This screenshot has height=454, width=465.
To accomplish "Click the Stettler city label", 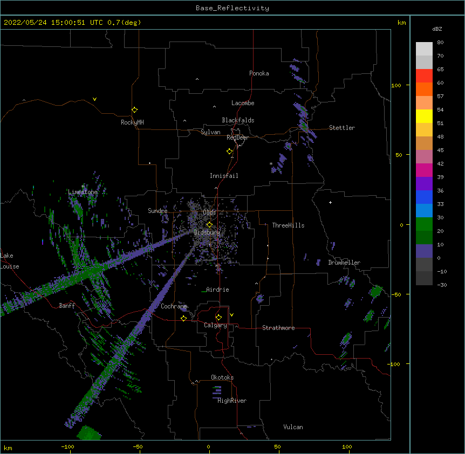I will coord(342,128).
